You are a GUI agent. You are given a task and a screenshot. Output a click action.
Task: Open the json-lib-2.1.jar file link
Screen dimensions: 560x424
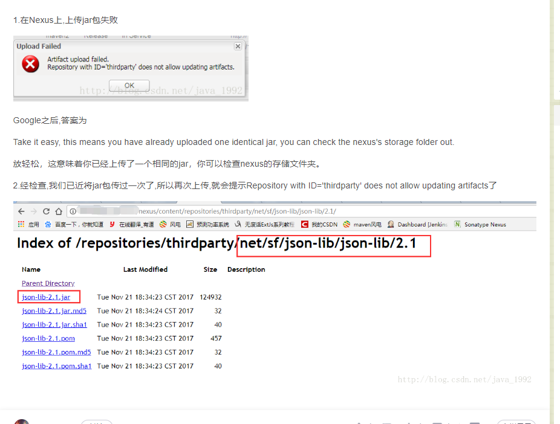coord(46,297)
